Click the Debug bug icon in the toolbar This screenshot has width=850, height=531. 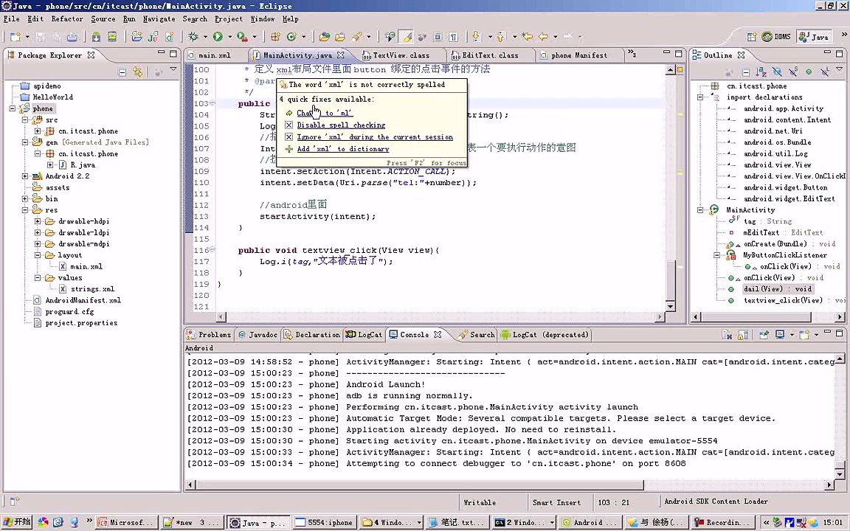pyautogui.click(x=193, y=36)
